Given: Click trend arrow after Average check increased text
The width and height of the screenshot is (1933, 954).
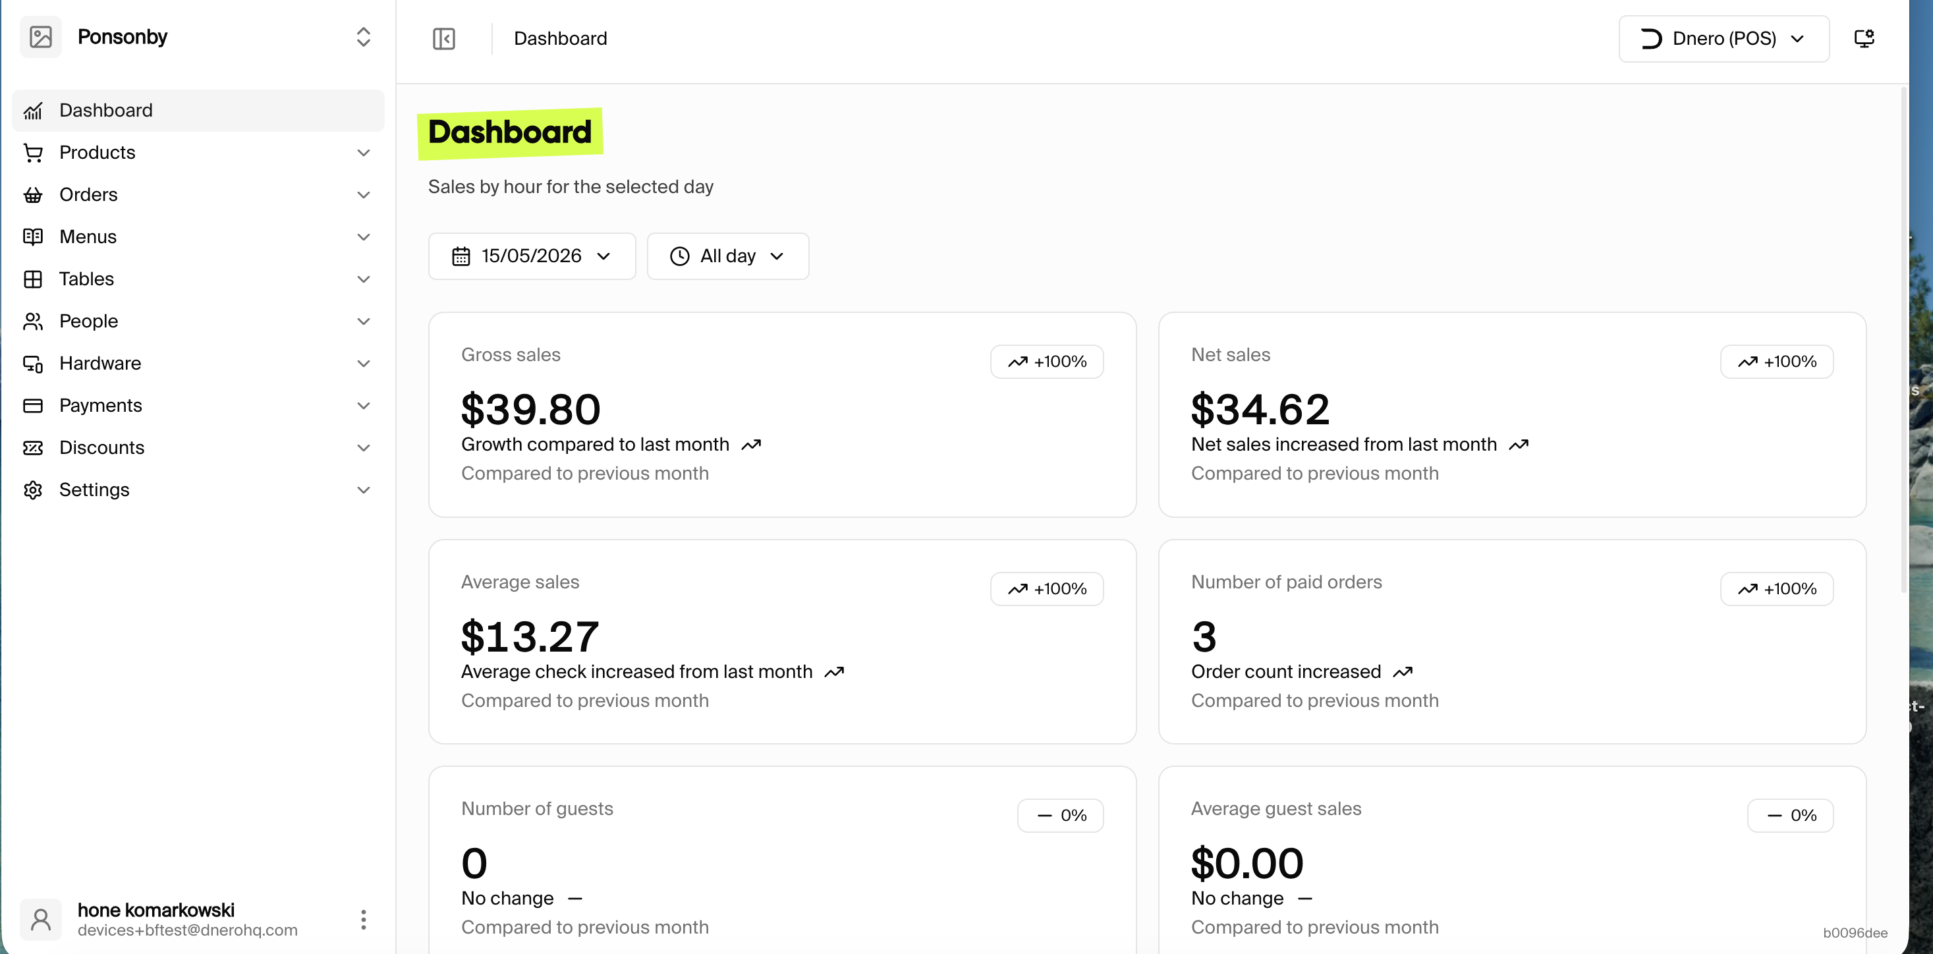Looking at the screenshot, I should point(835,673).
